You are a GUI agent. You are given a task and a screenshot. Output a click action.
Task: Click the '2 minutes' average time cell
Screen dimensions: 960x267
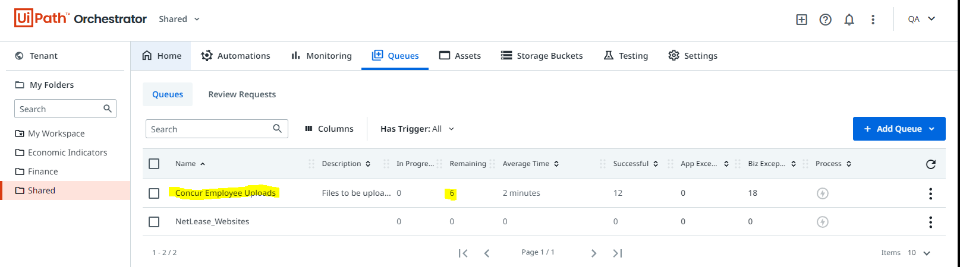521,193
